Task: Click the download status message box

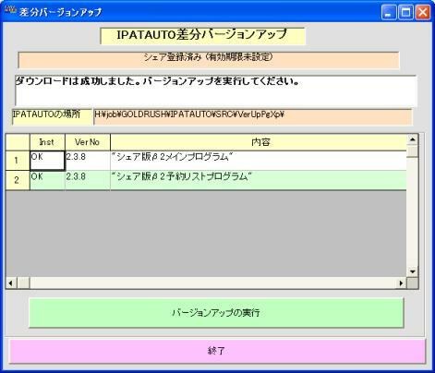Action: [x=216, y=90]
